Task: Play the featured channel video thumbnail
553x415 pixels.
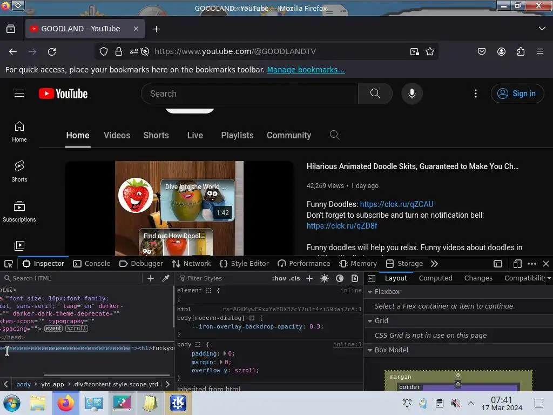Action: pos(179,208)
